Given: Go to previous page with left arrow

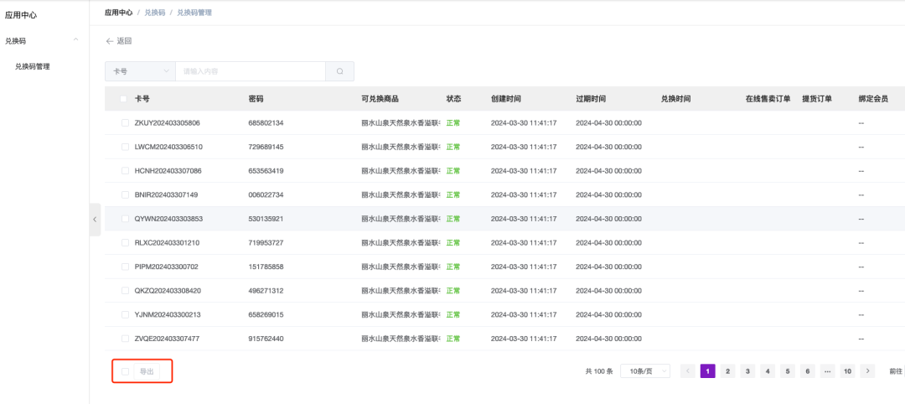Looking at the screenshot, I should pyautogui.click(x=688, y=371).
